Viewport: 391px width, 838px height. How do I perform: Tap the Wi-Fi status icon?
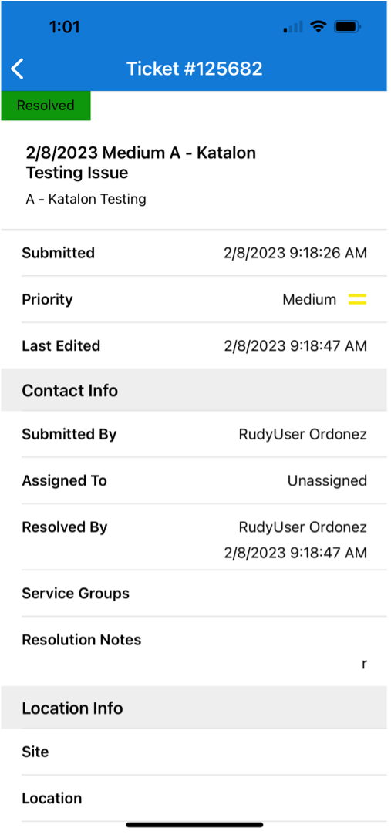click(319, 26)
